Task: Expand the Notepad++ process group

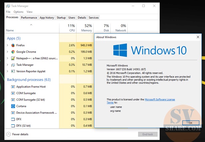Action: [7, 58]
